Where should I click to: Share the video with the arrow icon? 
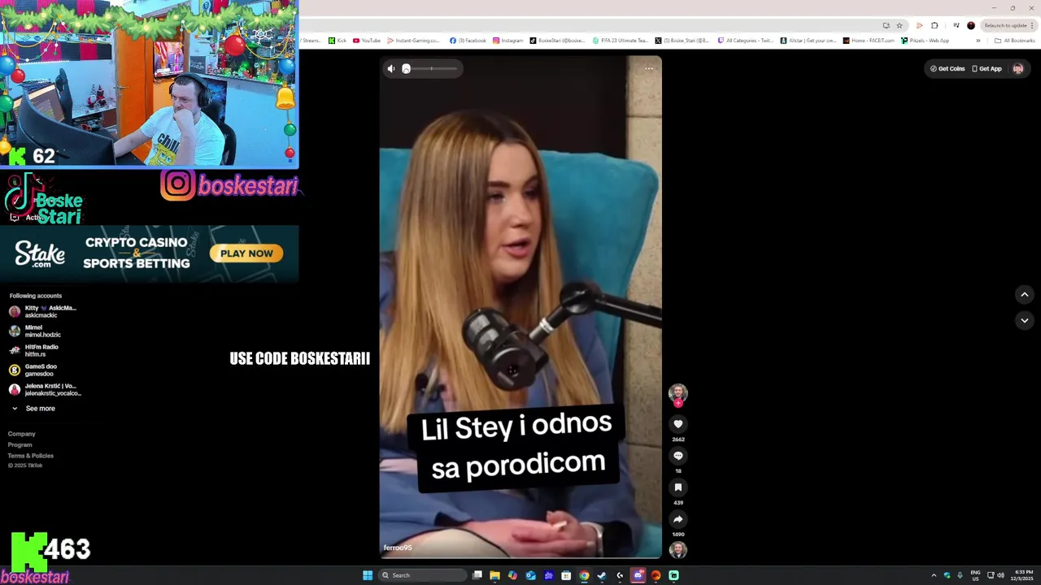click(678, 519)
